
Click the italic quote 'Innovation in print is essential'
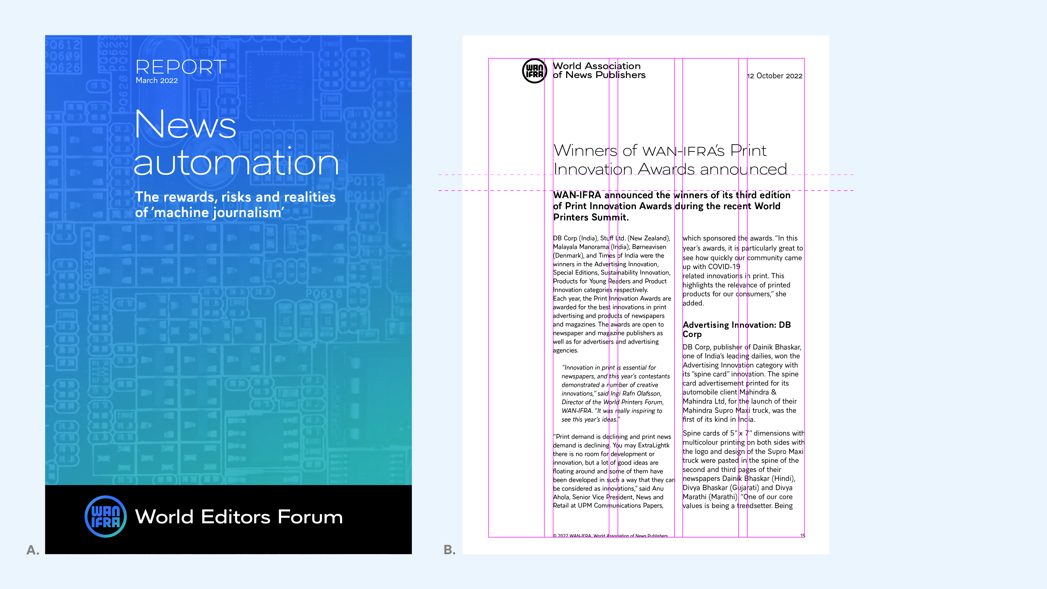(616, 393)
